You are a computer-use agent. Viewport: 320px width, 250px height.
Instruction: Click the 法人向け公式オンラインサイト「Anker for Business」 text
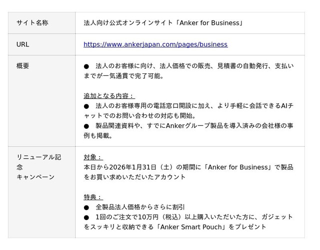point(163,23)
